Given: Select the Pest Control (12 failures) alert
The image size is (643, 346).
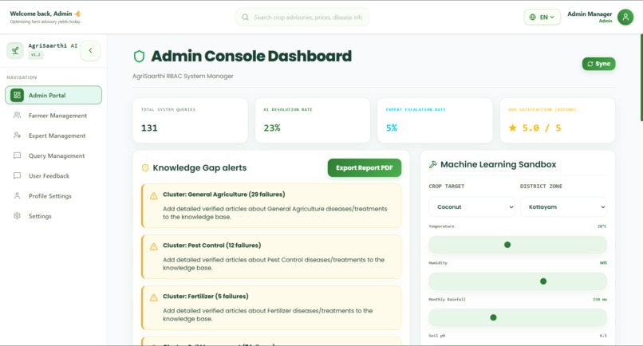Looking at the screenshot, I should [x=271, y=257].
